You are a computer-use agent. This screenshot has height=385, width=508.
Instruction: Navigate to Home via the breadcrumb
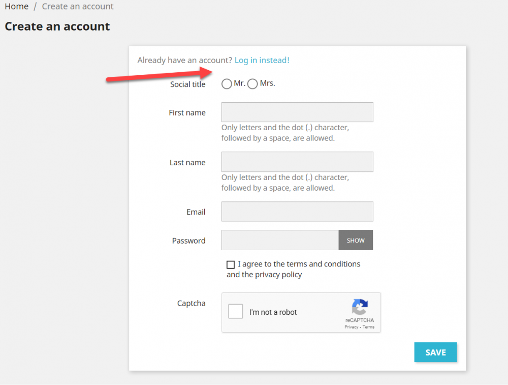click(x=16, y=6)
